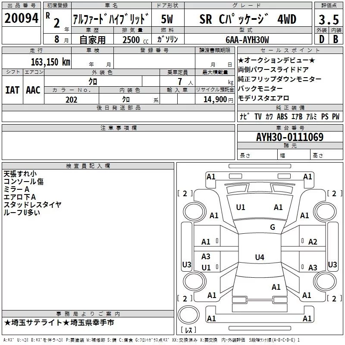The height and width of the screenshot is (345, 345).
Task: Click the interior grade B
Action: (336, 39)
